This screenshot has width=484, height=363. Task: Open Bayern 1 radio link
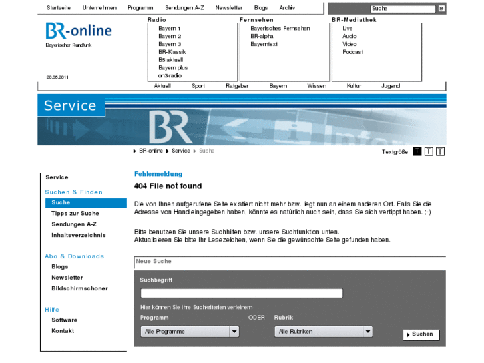coord(169,29)
